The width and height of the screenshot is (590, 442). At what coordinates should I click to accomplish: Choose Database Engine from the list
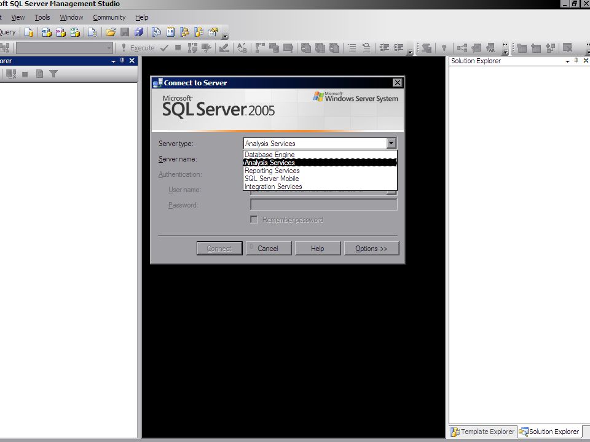point(320,155)
